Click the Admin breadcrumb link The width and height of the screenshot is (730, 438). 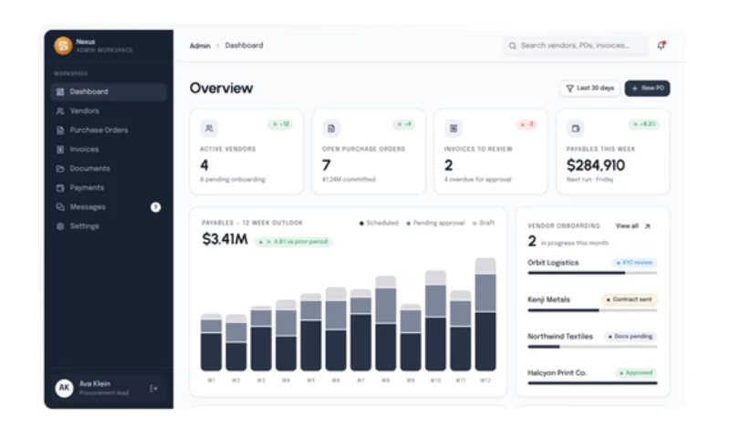pos(200,46)
